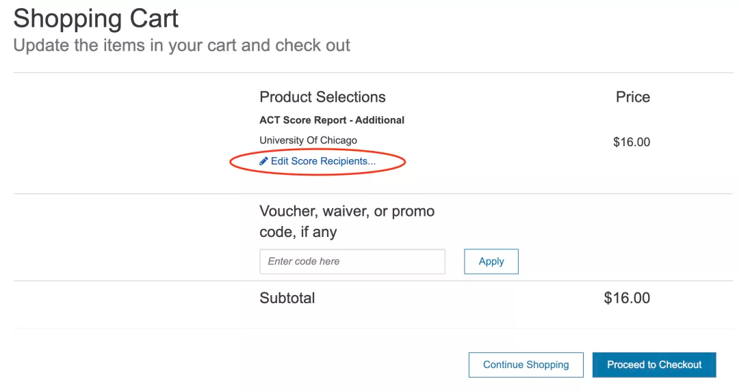Click the divider line below the page subtitle
This screenshot has width=739, height=392.
tap(374, 72)
